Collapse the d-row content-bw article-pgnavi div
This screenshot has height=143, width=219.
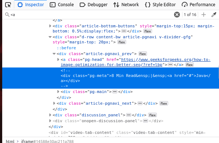[50, 37]
